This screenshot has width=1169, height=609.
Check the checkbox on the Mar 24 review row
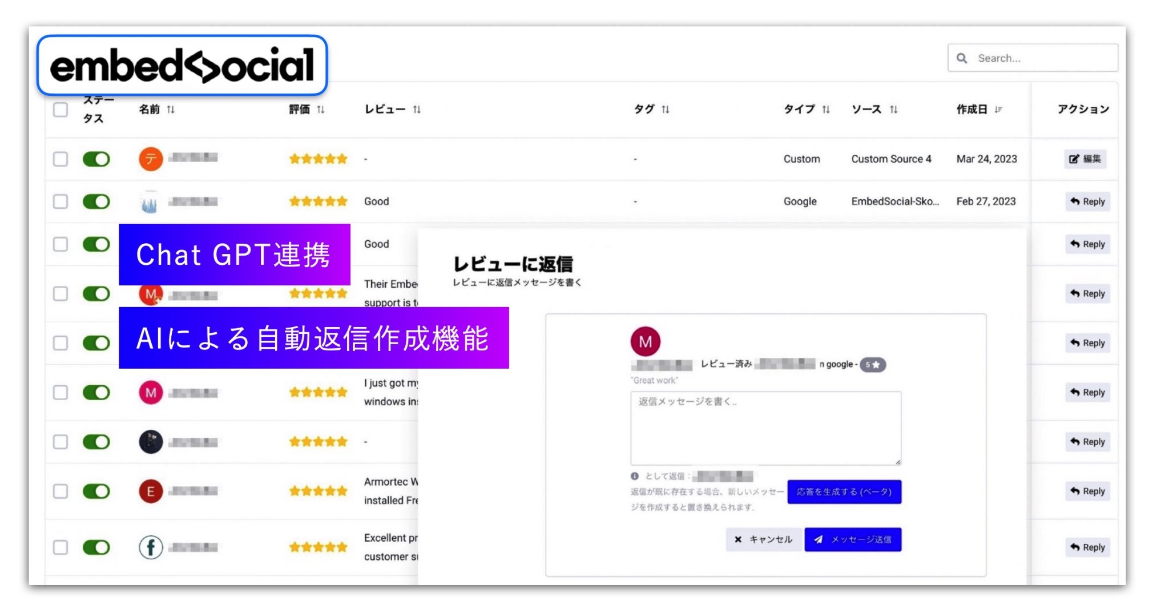(60, 159)
